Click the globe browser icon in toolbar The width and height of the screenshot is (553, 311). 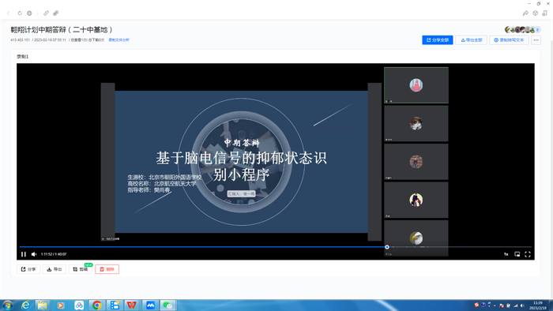pos(29,13)
